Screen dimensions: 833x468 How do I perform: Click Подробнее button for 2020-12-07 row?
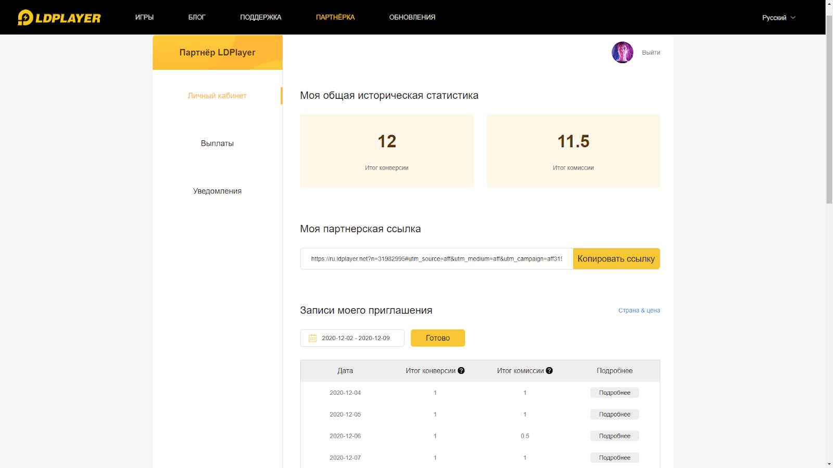[614, 458]
